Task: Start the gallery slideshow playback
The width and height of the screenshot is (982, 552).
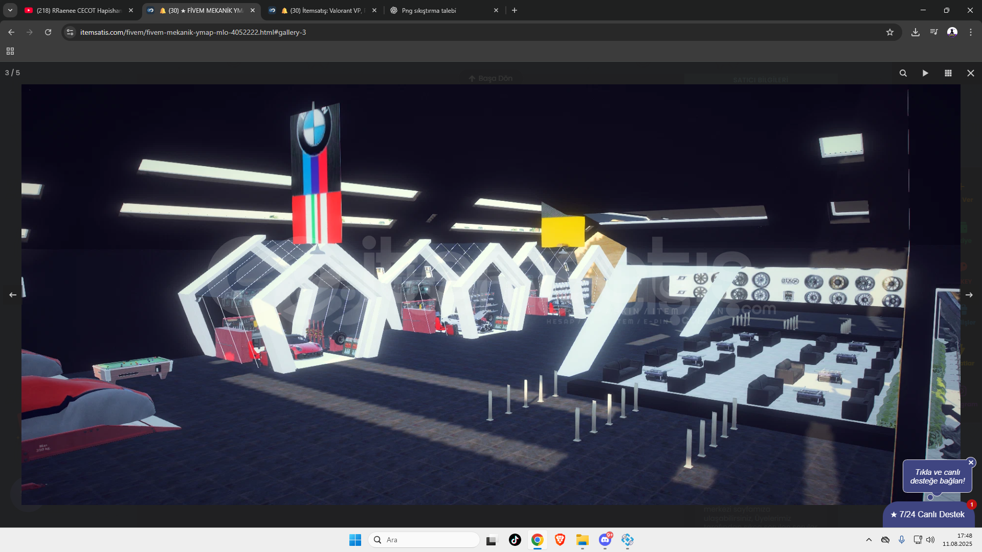Action: 925,73
